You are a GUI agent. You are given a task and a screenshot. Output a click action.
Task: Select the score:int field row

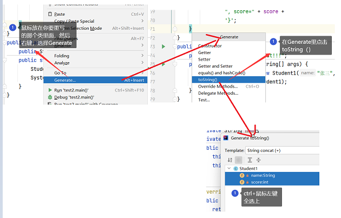272,182
